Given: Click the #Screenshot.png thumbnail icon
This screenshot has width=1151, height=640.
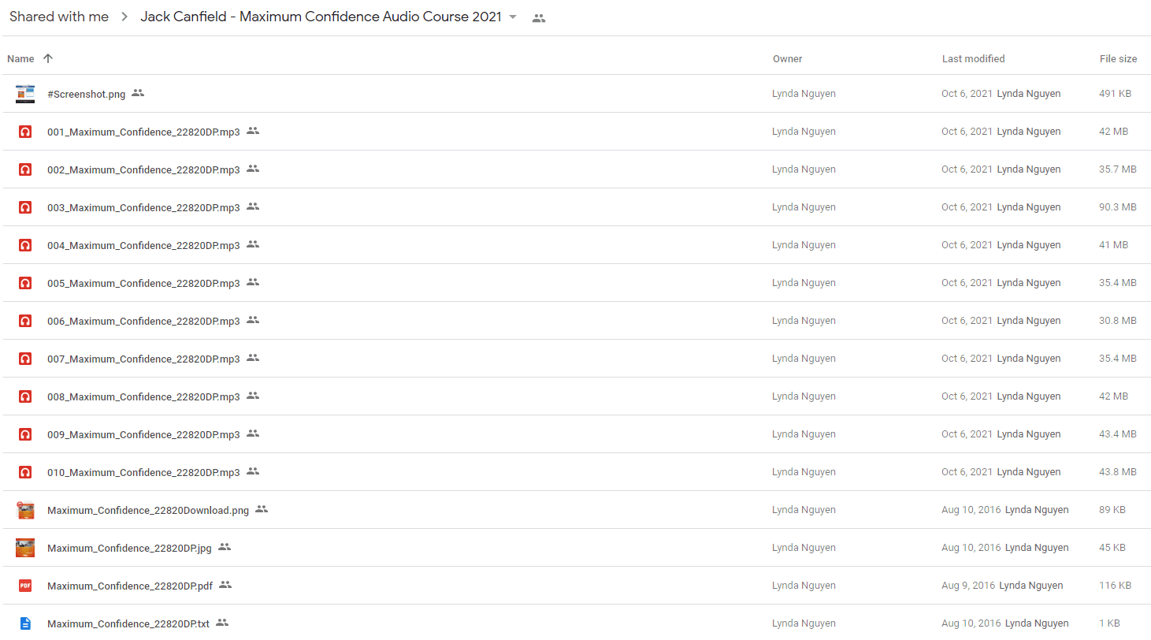Looking at the screenshot, I should tap(25, 94).
